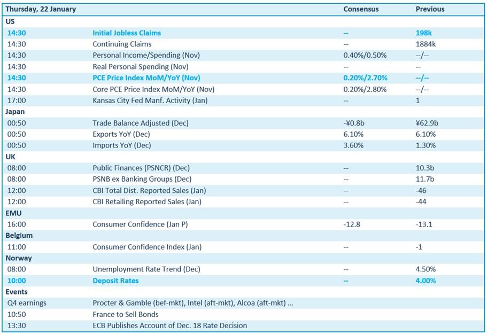Viewport: 488px width, 334px height.
Task: Click the UK section heading
Action: (11, 157)
